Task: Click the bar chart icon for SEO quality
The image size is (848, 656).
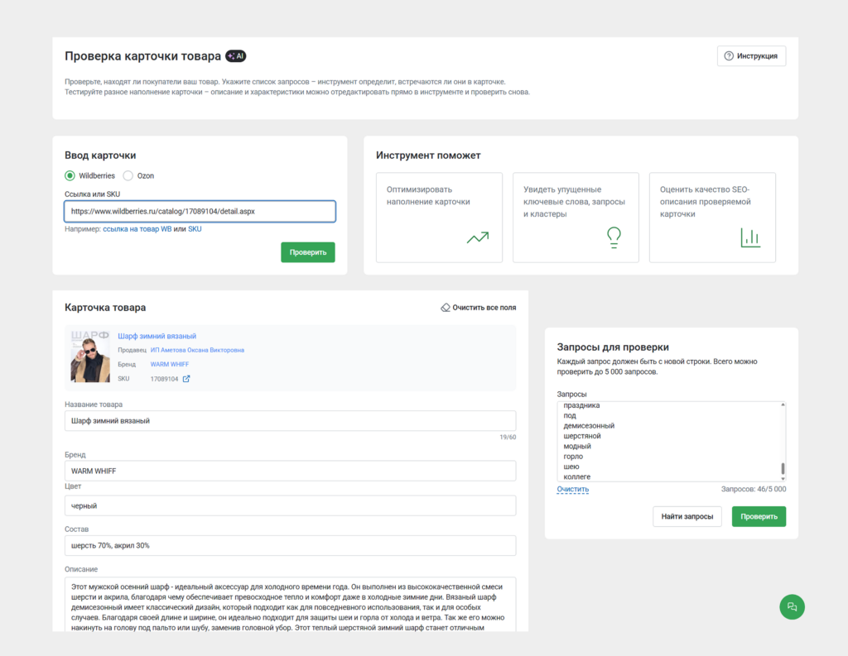Action: click(x=749, y=238)
